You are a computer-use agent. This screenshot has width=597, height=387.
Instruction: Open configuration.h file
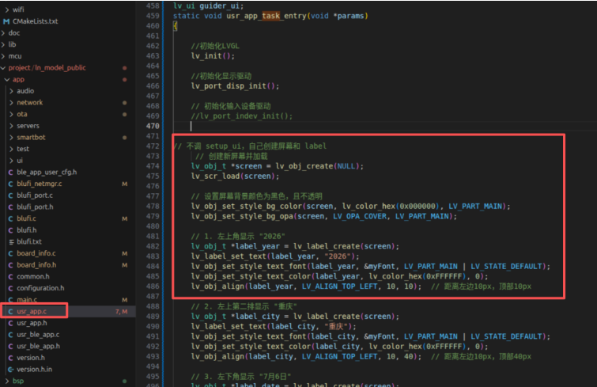40,288
